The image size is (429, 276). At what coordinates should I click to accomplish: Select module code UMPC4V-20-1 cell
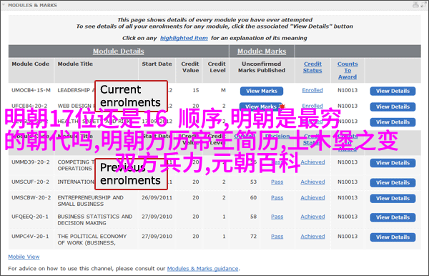30,237
